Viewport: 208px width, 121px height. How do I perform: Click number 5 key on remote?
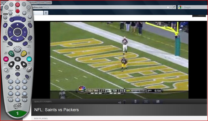(x=17, y=87)
